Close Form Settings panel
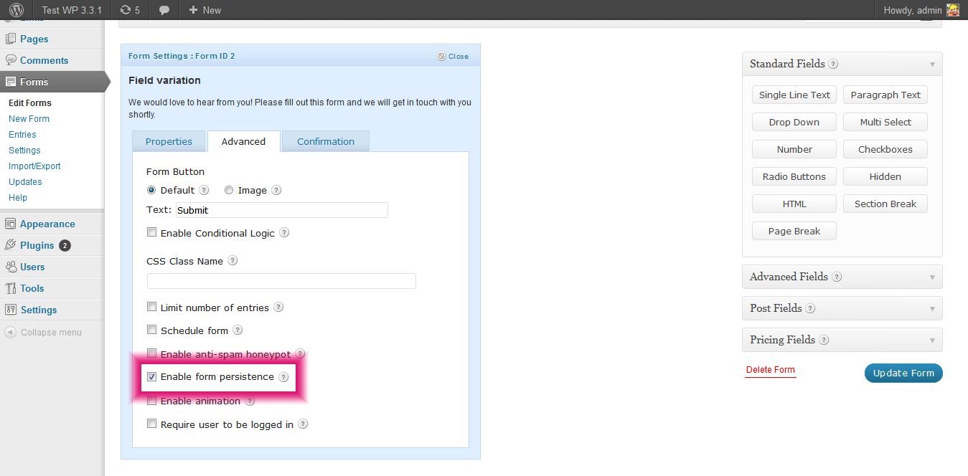The image size is (968, 476). click(x=453, y=56)
